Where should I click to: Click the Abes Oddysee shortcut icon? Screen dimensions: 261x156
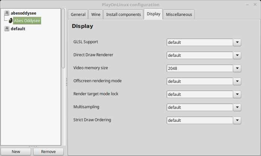(x=10, y=20)
